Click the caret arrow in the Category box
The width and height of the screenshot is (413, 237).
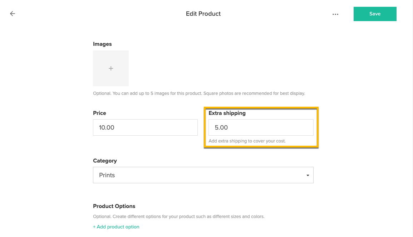[308, 175]
